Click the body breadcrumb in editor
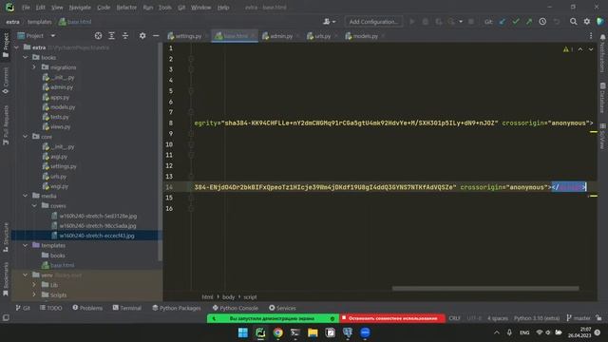 [x=228, y=297]
